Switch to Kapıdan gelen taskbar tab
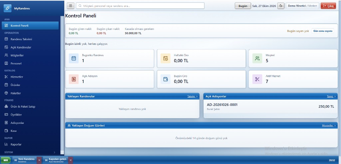 [x=56, y=160]
